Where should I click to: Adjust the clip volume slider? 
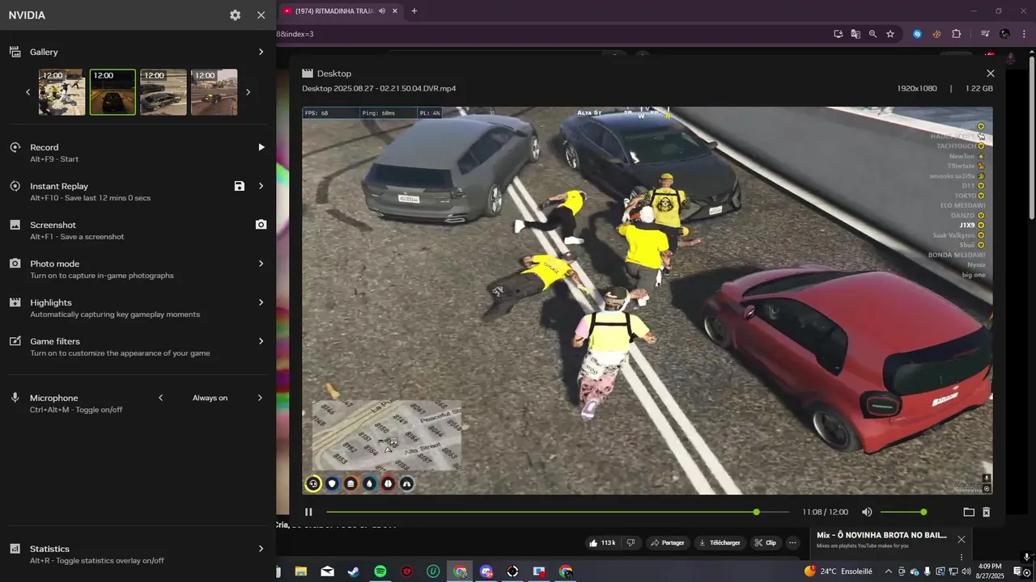(903, 512)
